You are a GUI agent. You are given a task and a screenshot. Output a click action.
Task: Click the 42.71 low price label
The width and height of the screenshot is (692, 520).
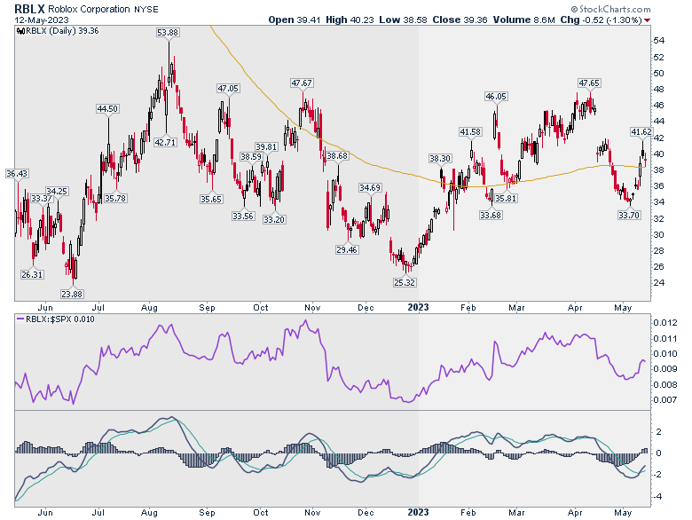(165, 142)
